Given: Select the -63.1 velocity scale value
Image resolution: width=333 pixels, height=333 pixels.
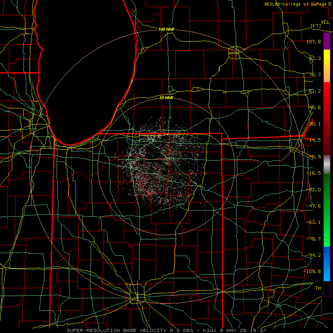Looking at the screenshot, I should pos(313,222).
